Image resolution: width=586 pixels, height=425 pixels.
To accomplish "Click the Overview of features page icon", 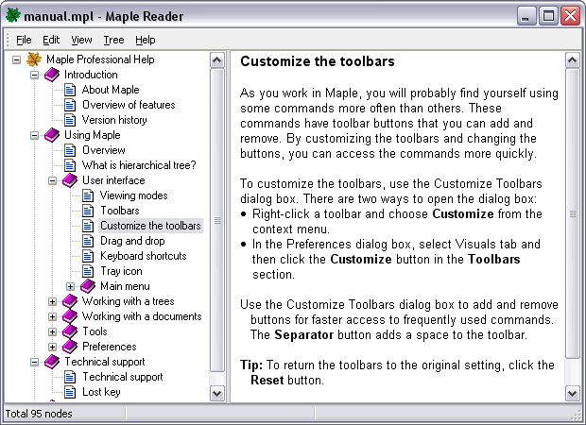I will pyautogui.click(x=70, y=105).
